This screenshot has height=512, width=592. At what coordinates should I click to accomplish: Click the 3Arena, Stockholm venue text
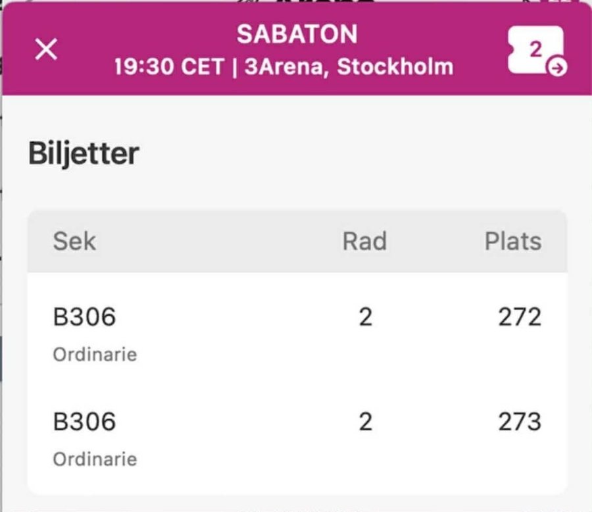pyautogui.click(x=349, y=66)
